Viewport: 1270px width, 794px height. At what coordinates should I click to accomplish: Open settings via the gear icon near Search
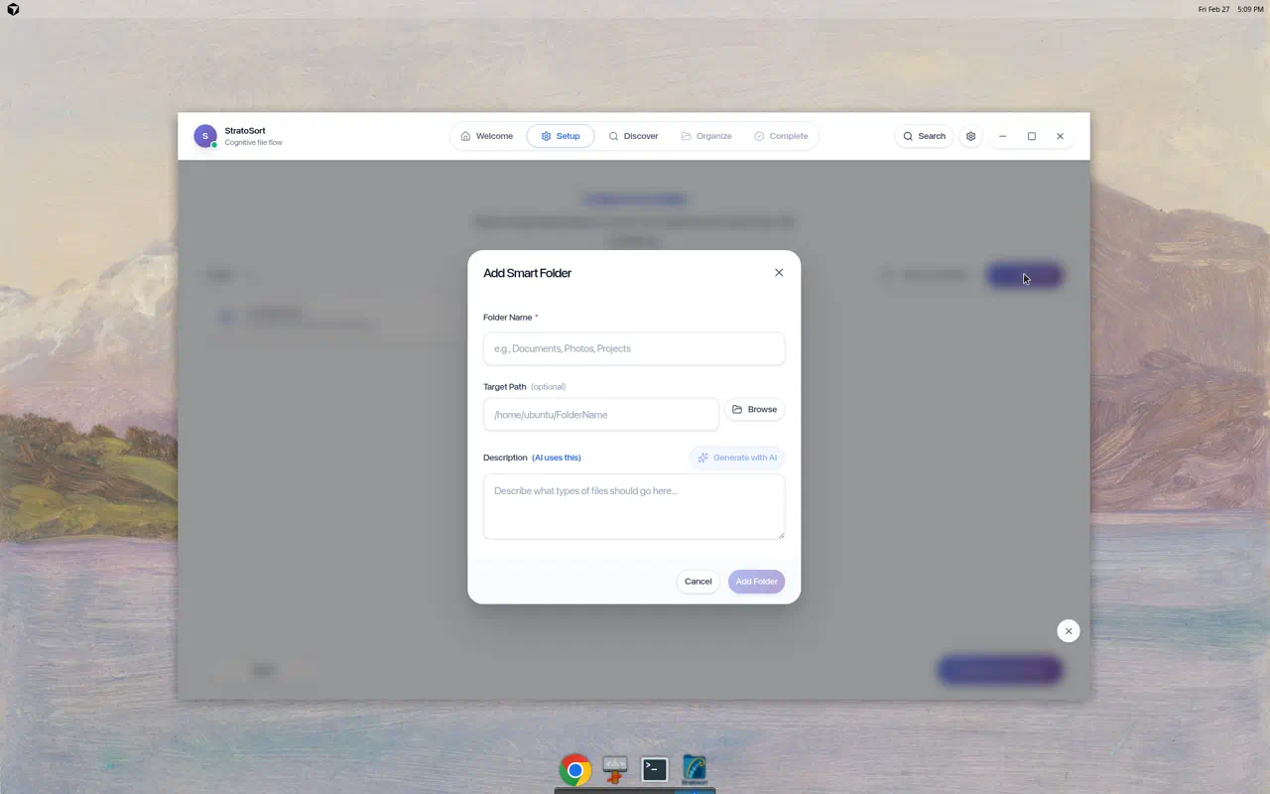(x=970, y=136)
